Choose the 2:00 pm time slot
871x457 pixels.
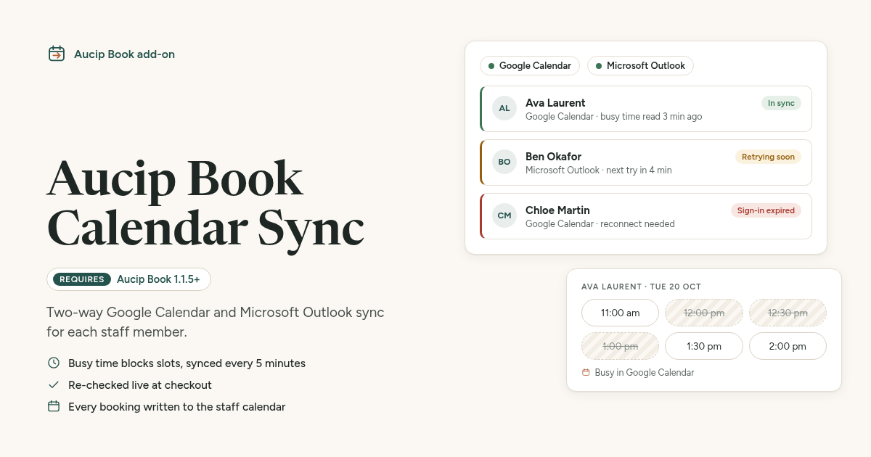point(788,346)
